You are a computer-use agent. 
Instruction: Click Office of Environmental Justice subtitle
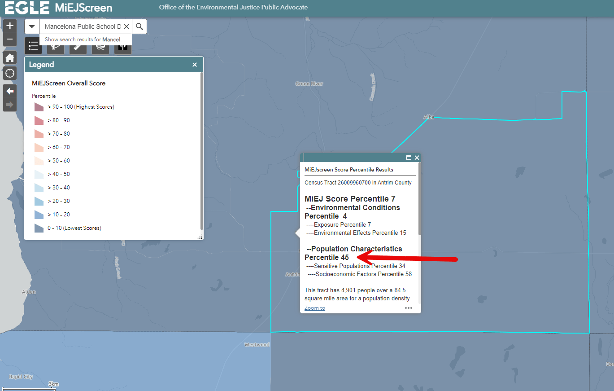233,8
